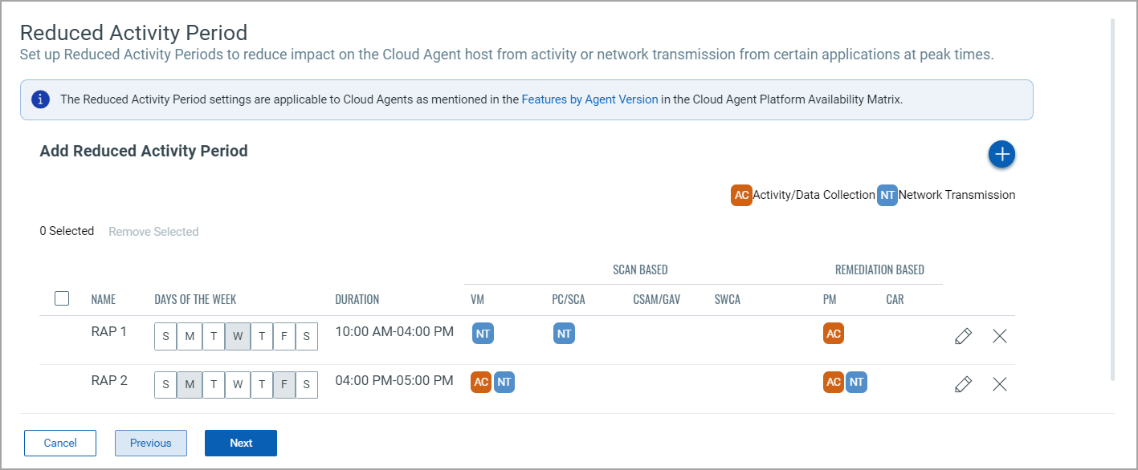This screenshot has height=470, width=1138.
Task: Toggle Friday for RAP 1
Action: pyautogui.click(x=284, y=337)
